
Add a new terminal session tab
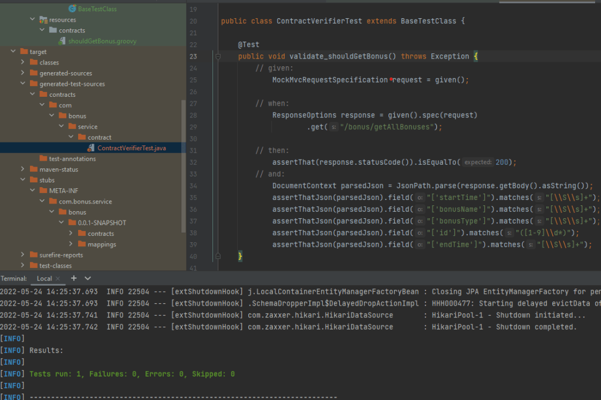pos(74,278)
